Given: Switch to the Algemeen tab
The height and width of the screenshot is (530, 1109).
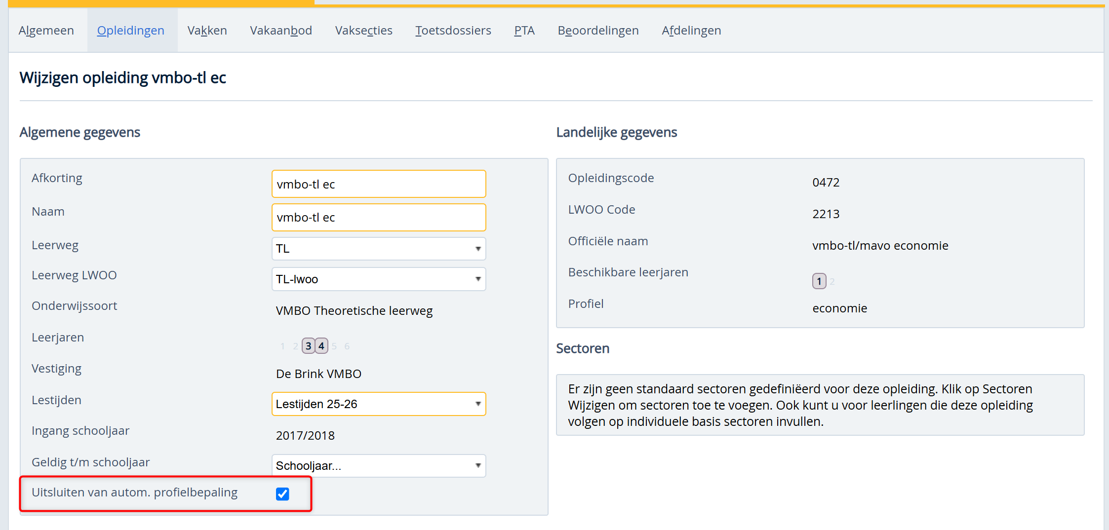Looking at the screenshot, I should (x=46, y=31).
